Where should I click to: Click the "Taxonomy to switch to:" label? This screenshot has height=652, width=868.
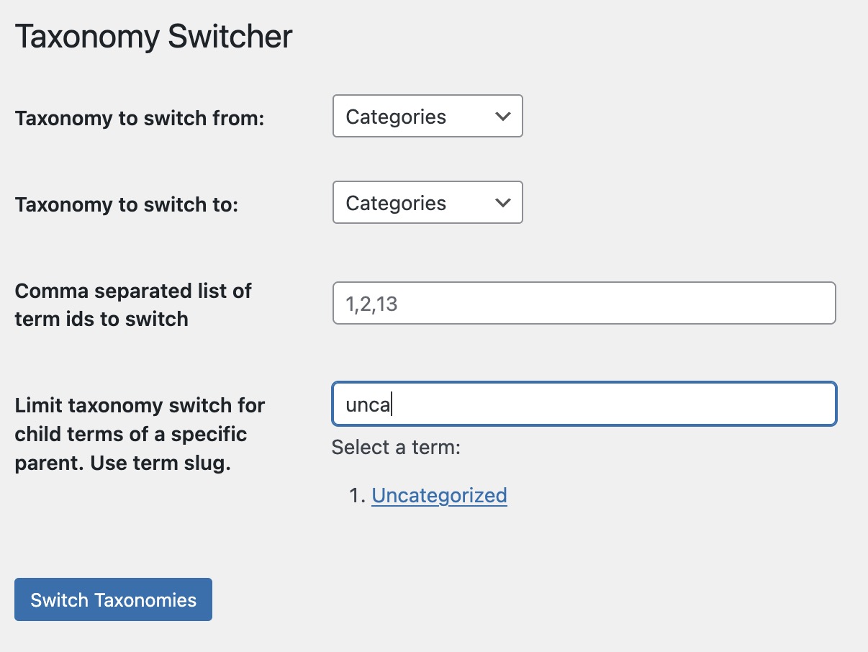pos(126,204)
